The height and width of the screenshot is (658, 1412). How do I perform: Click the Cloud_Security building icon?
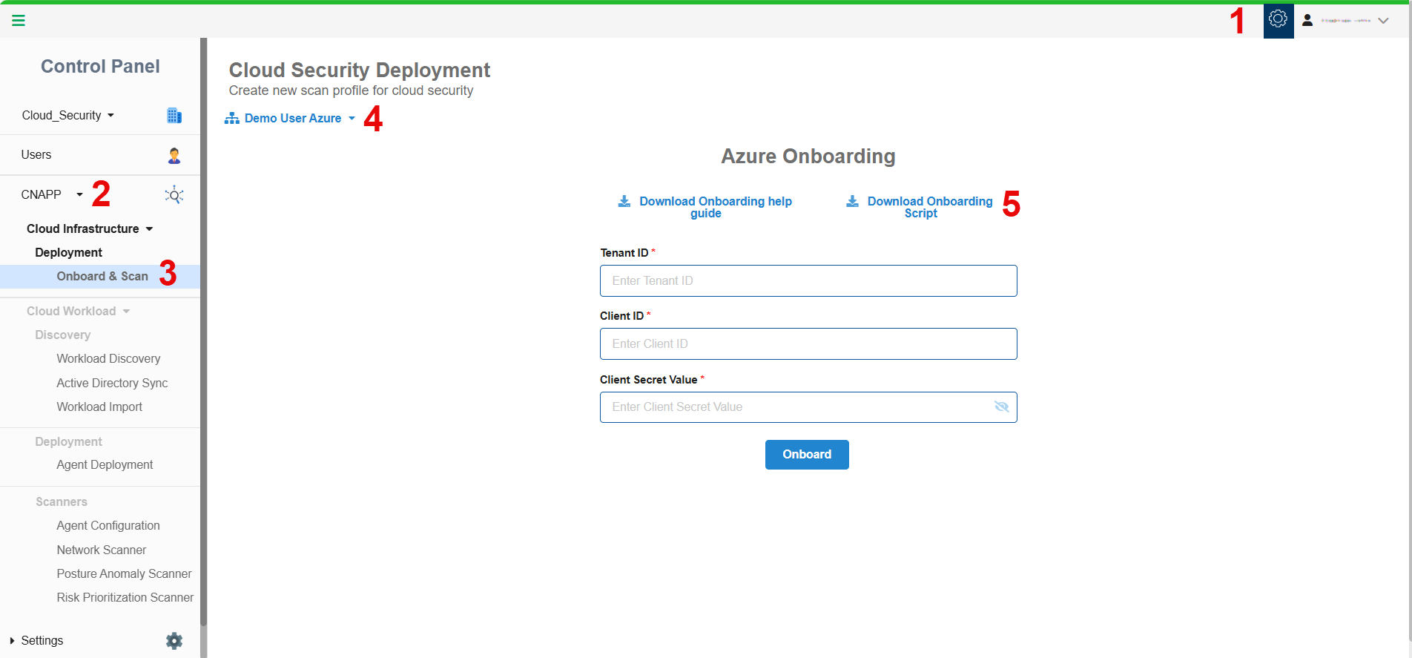coord(174,116)
